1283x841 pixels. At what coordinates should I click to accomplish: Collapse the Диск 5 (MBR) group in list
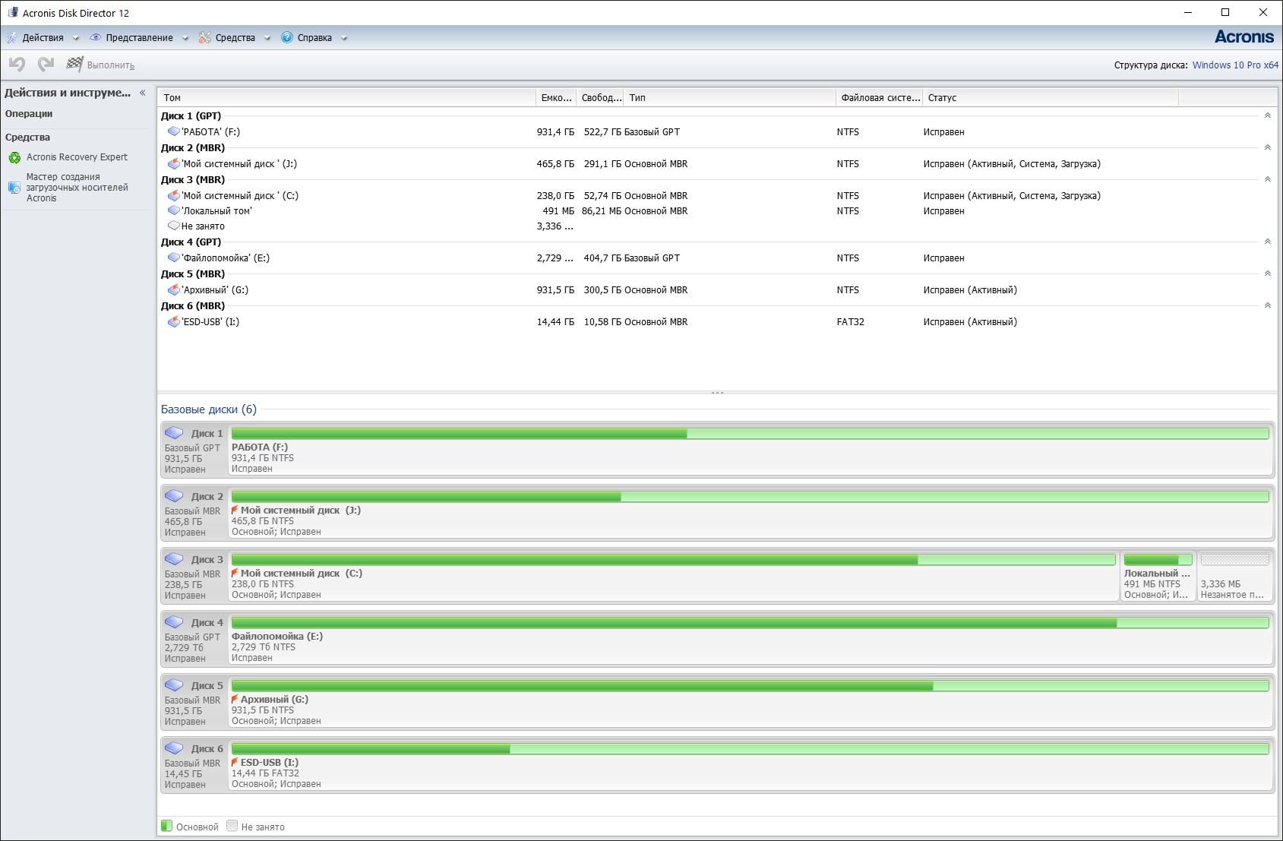coord(1267,273)
